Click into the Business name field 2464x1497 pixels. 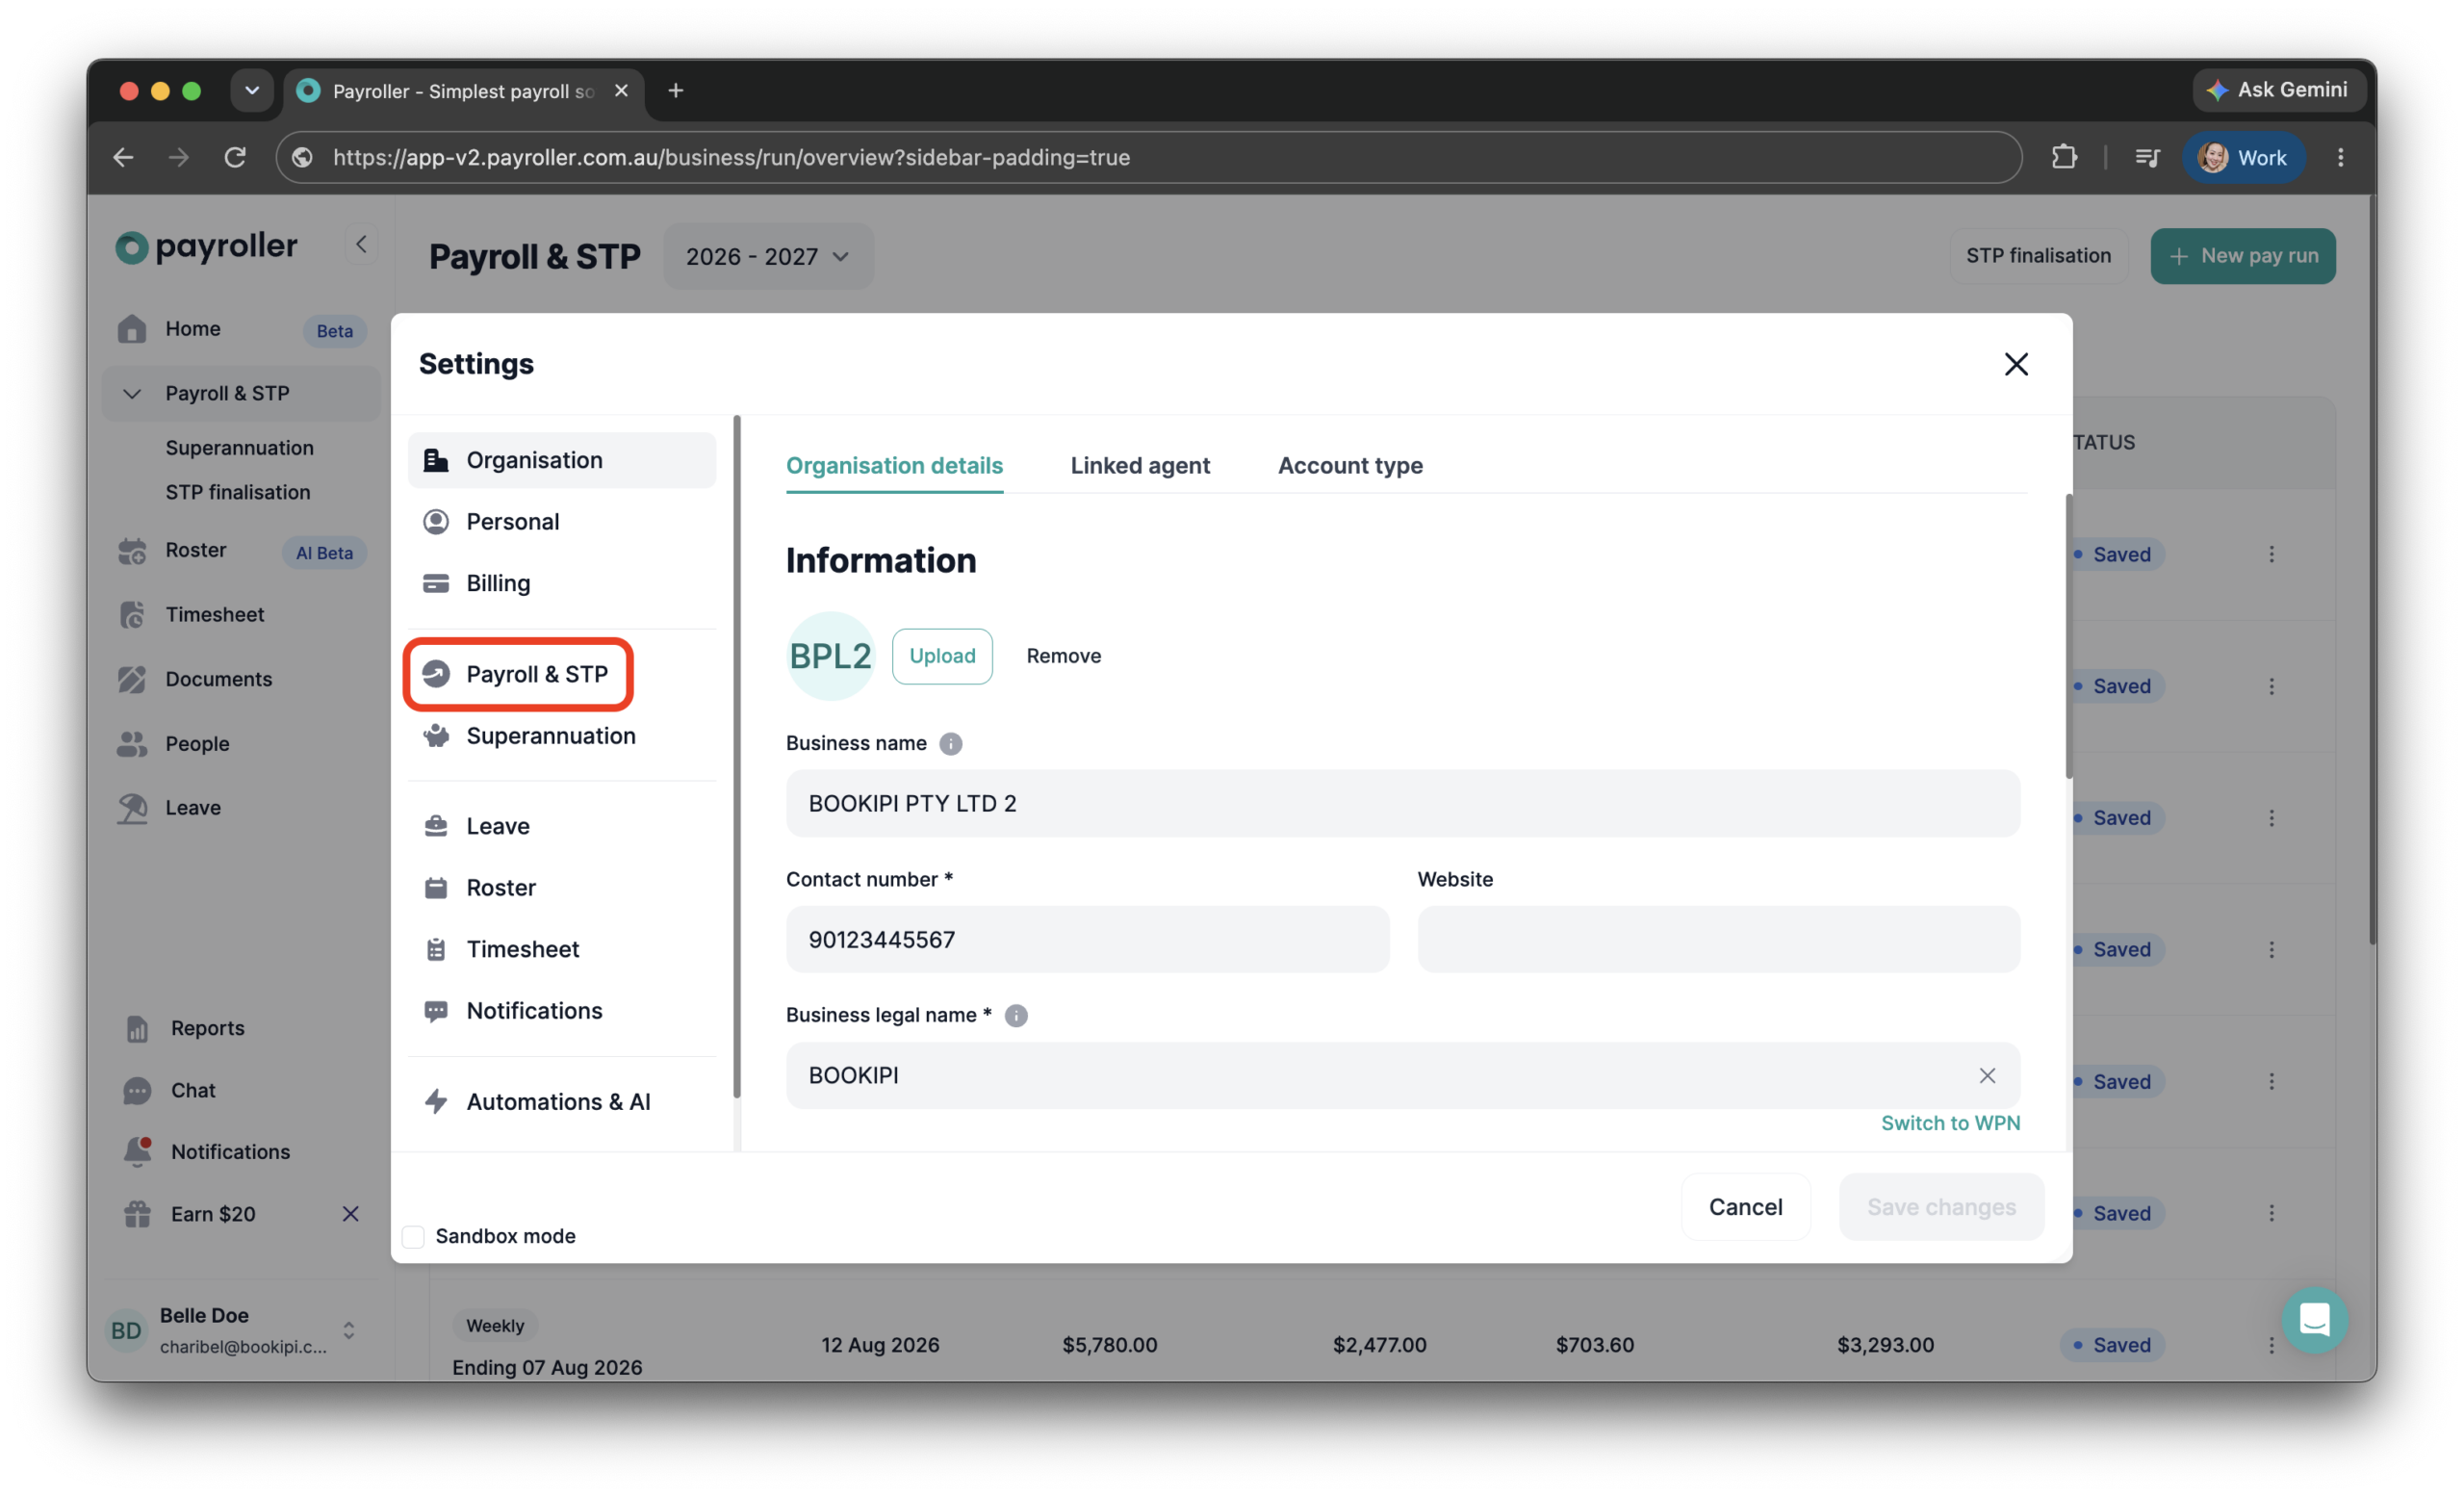[1402, 804]
